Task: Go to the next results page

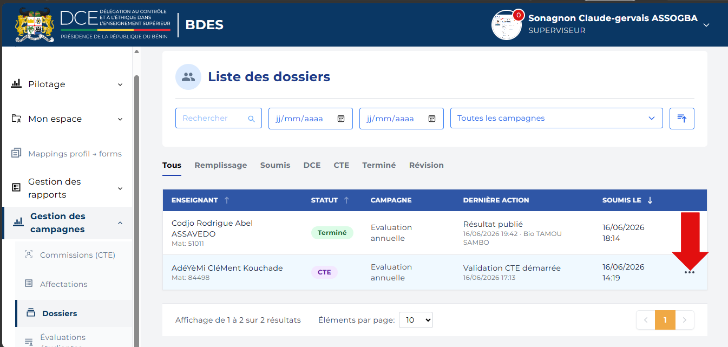Action: [684, 320]
